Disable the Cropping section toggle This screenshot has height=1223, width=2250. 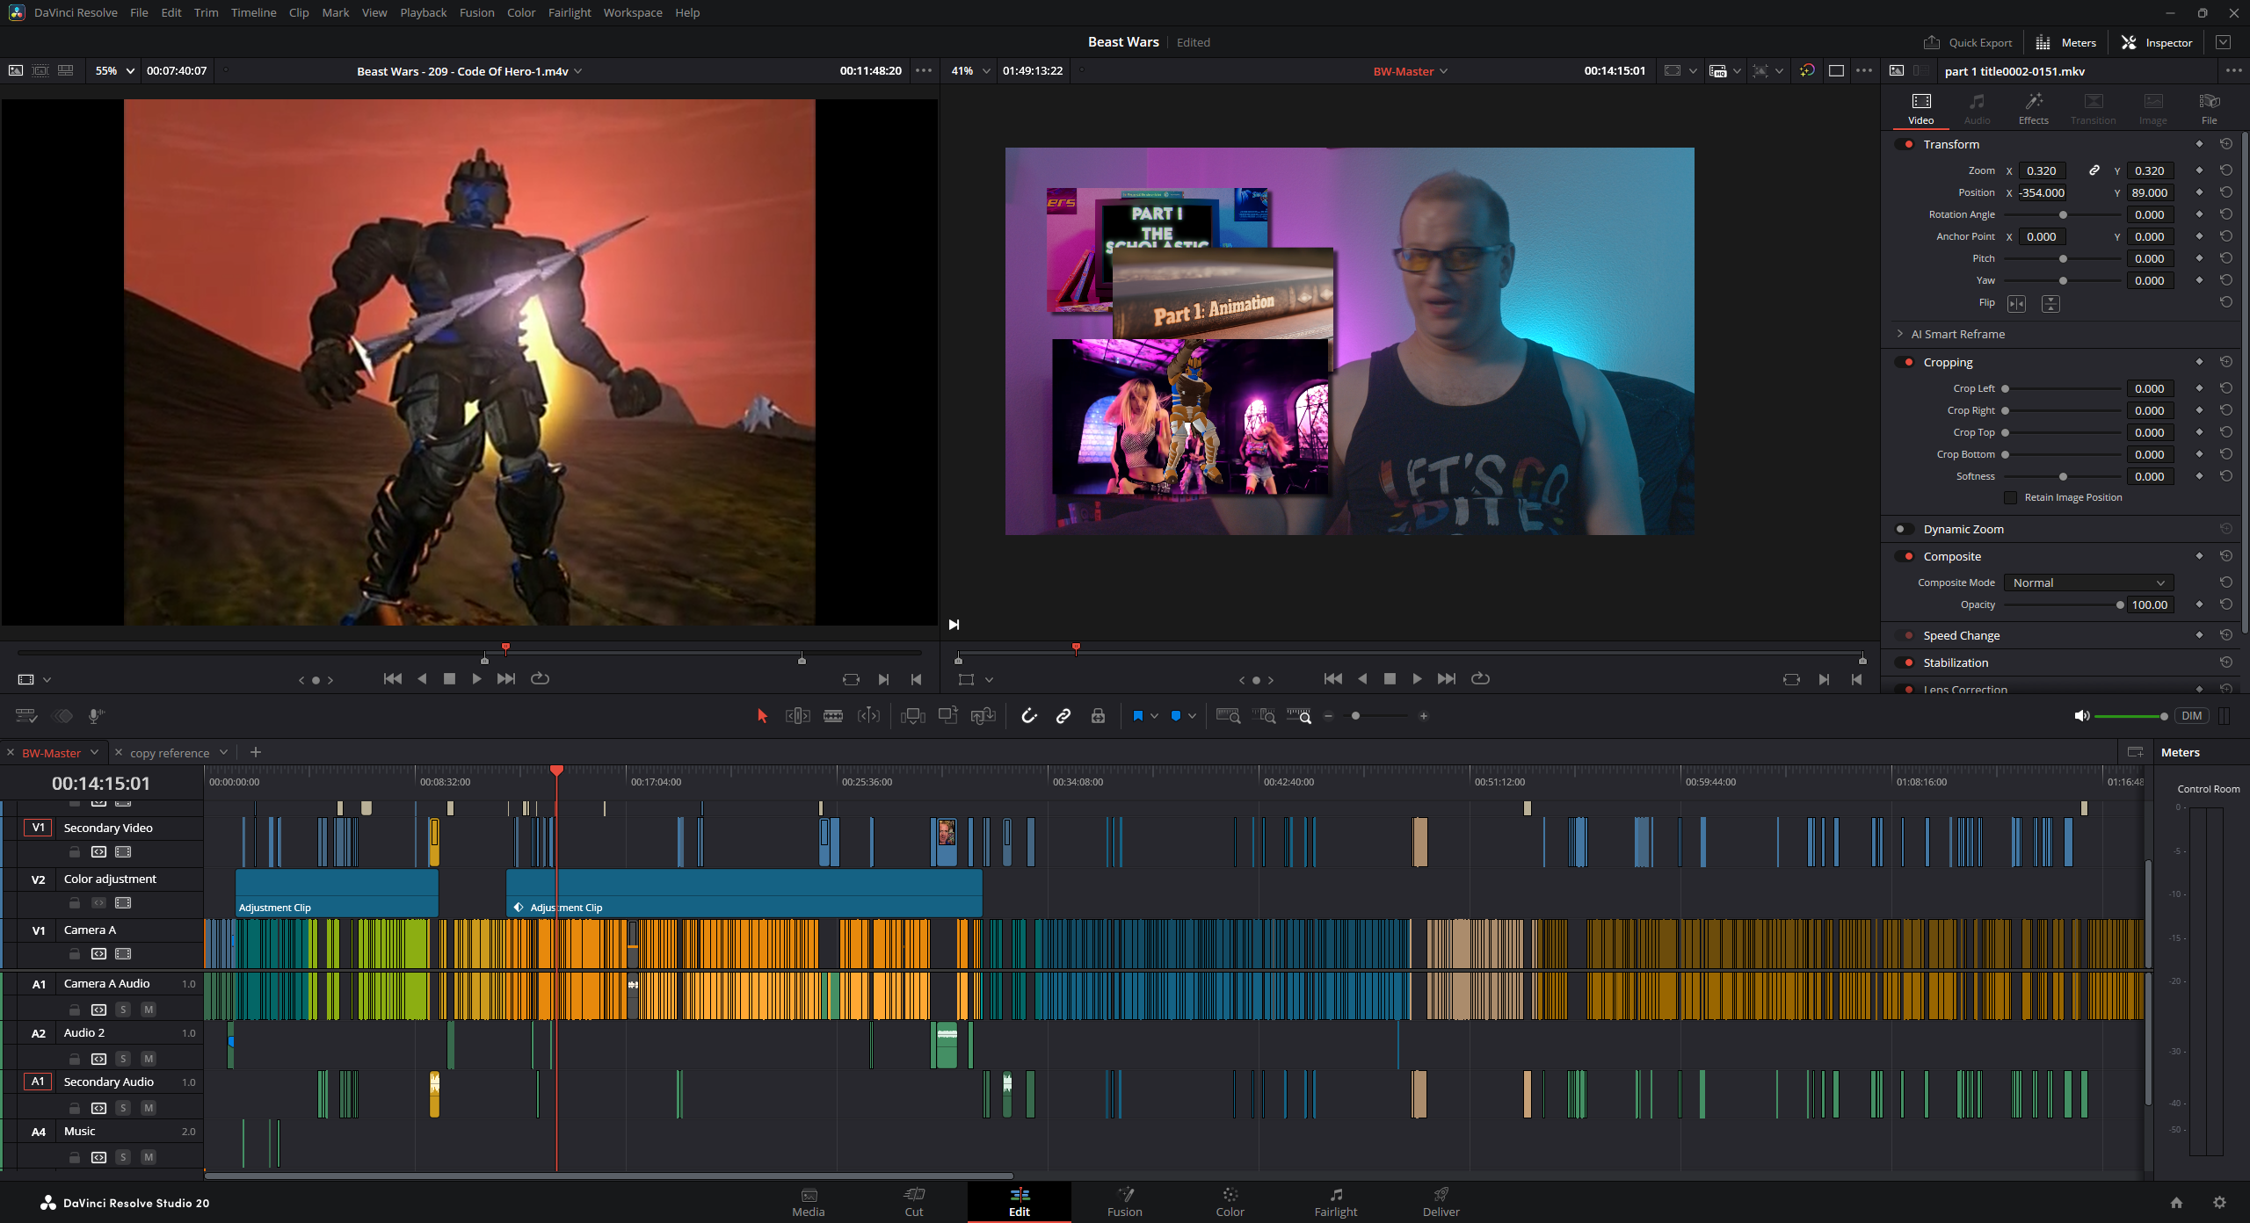pos(1905,362)
